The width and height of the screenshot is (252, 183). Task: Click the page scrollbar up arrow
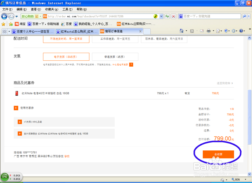click(249, 38)
